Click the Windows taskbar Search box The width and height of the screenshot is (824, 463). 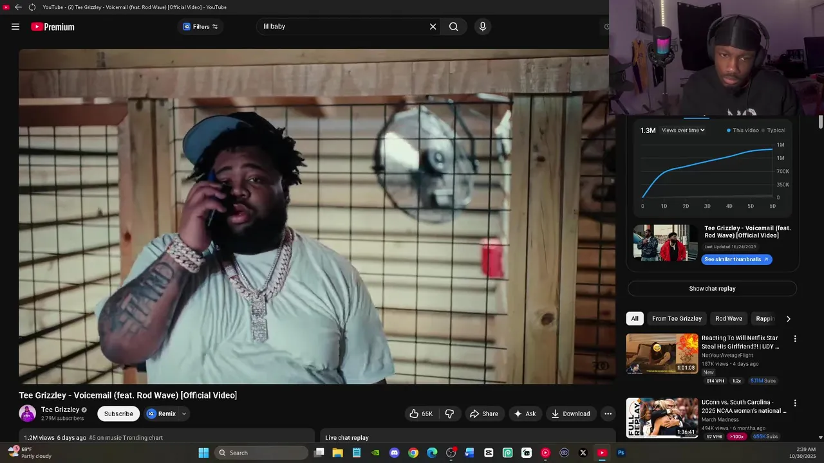coord(261,453)
